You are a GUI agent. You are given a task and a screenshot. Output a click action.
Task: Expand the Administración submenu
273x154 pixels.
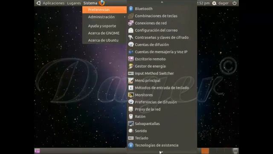[x=105, y=17]
